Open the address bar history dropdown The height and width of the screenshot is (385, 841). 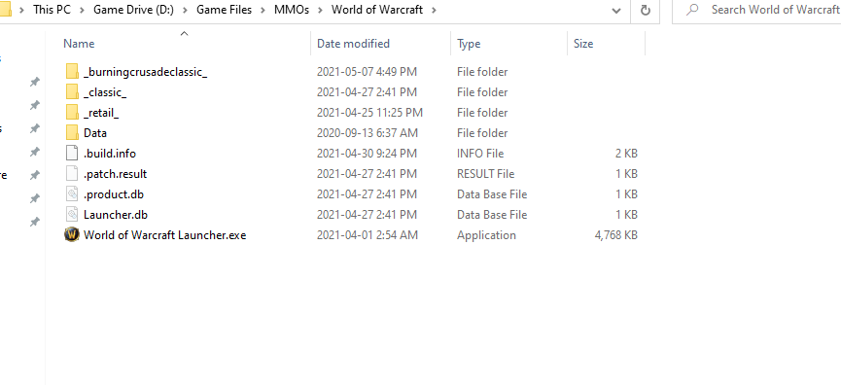[616, 10]
